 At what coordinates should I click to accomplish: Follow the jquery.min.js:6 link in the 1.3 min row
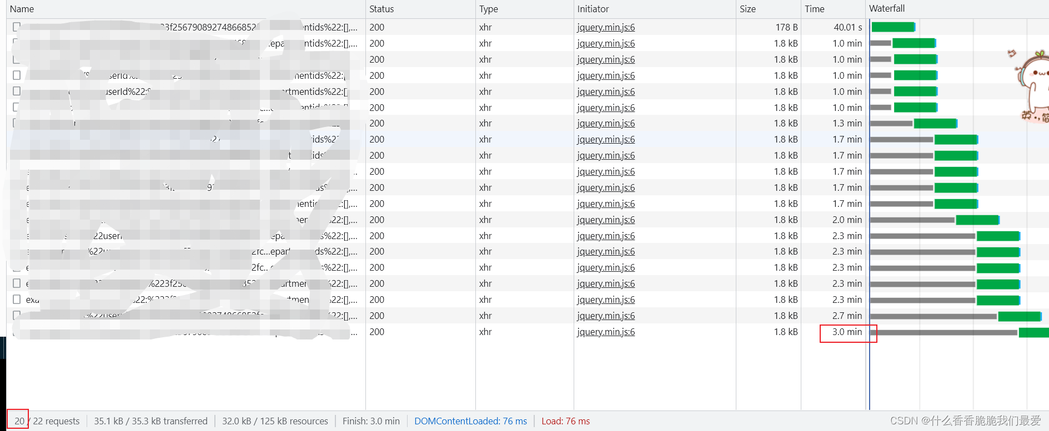click(606, 123)
